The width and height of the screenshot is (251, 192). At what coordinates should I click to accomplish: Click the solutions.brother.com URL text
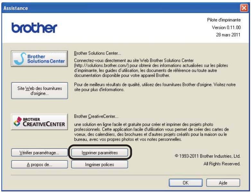click(102, 65)
